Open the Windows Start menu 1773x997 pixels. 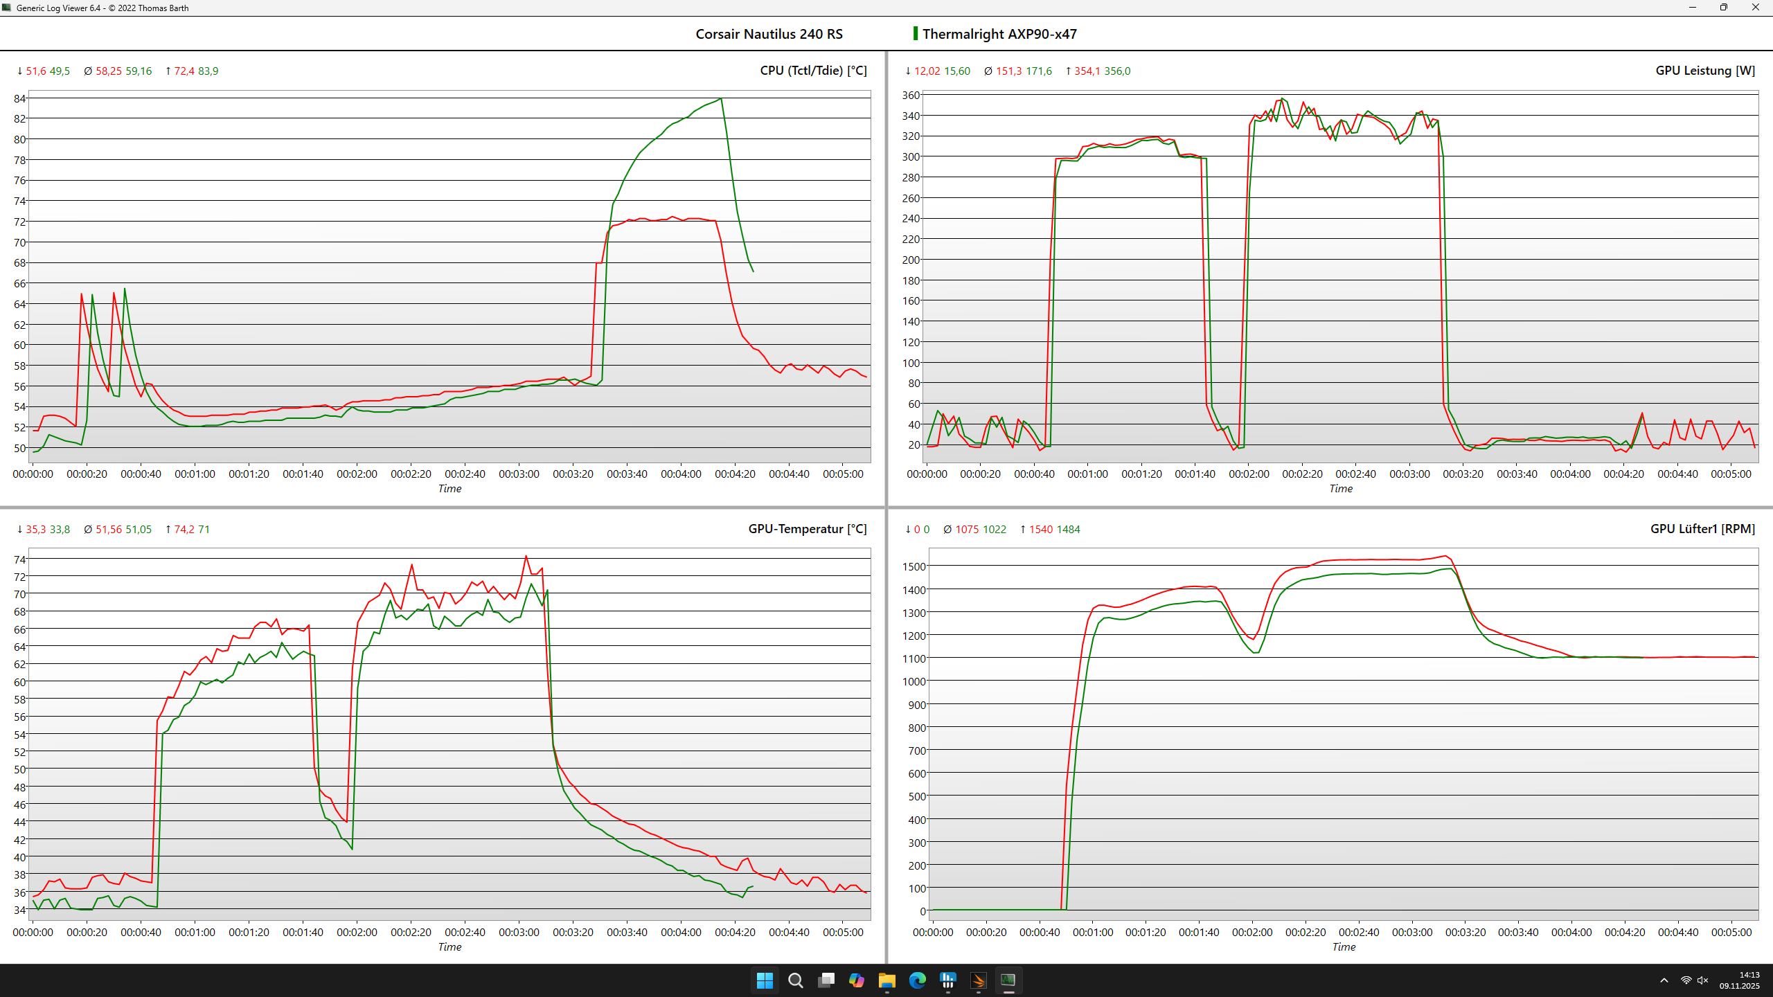coord(765,980)
